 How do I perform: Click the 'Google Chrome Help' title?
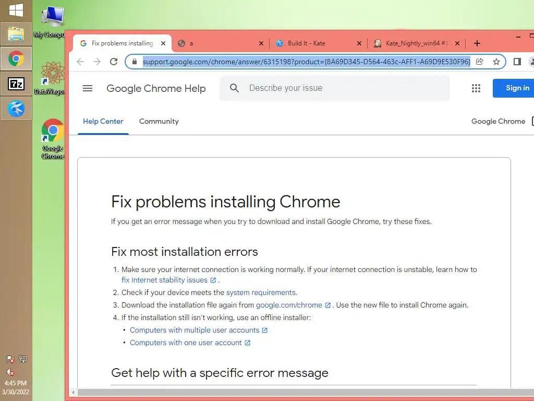click(x=156, y=88)
